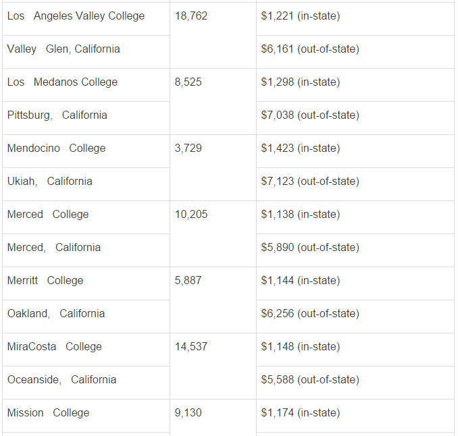Click the $5,890 (out-of-state) tuition text
The height and width of the screenshot is (436, 458).
310,248
